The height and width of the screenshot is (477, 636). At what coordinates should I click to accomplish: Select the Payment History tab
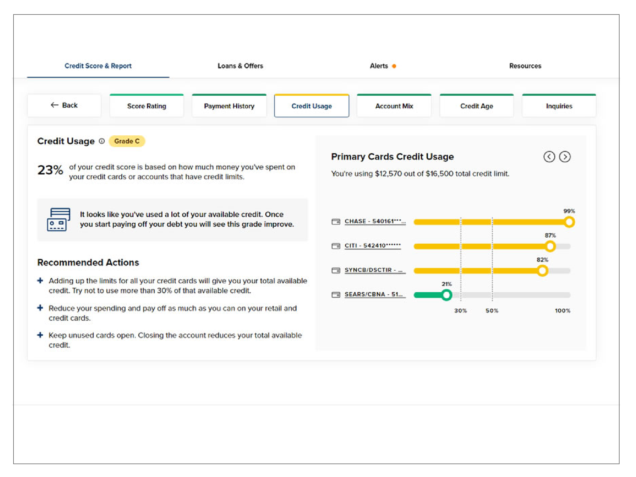coord(229,105)
